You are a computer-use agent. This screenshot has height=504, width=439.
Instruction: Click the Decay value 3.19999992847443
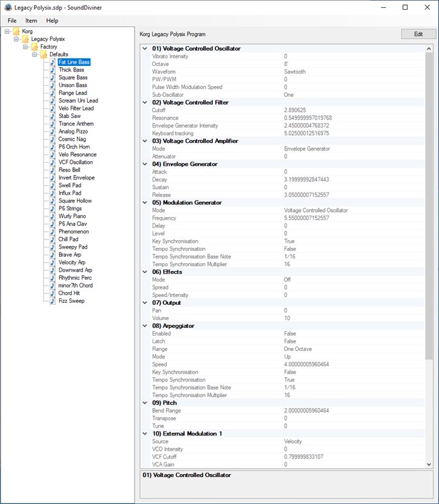tap(306, 179)
